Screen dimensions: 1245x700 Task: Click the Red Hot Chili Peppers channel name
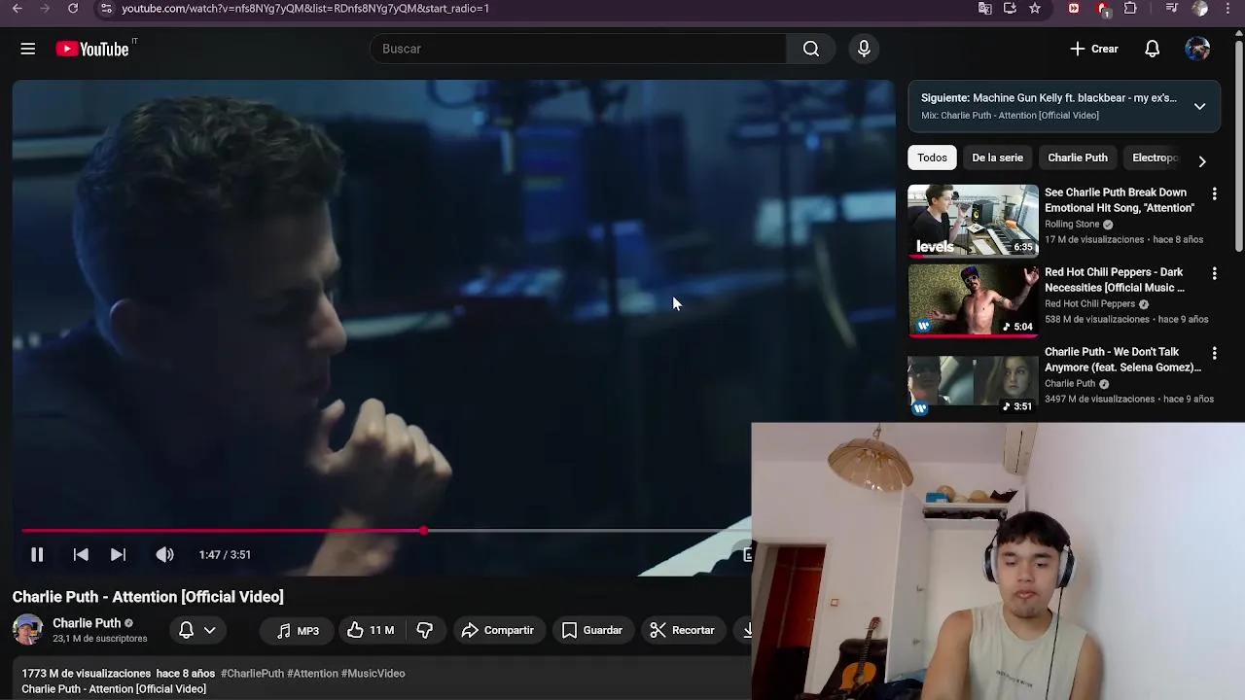(x=1089, y=303)
